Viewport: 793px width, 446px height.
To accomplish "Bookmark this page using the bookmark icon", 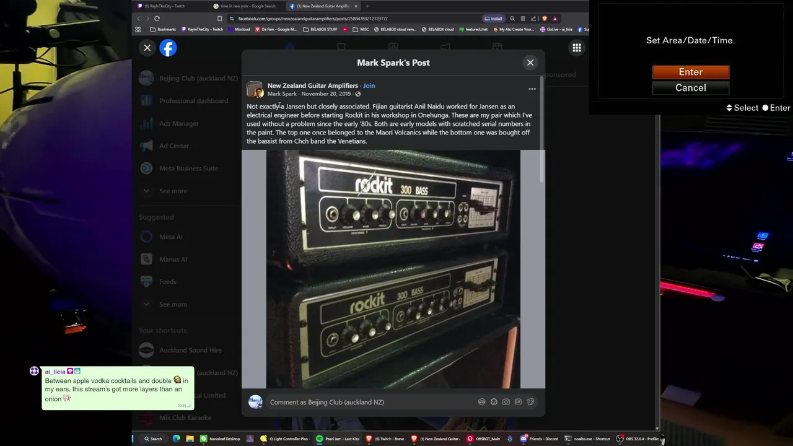I will 219,19.
